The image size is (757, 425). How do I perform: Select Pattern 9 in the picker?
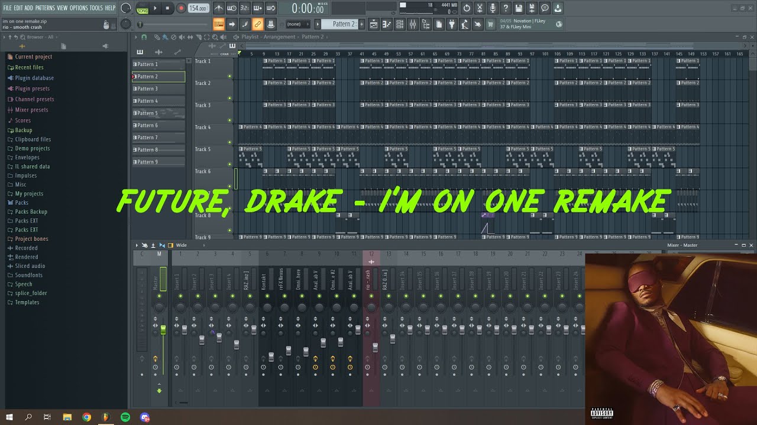coord(158,162)
